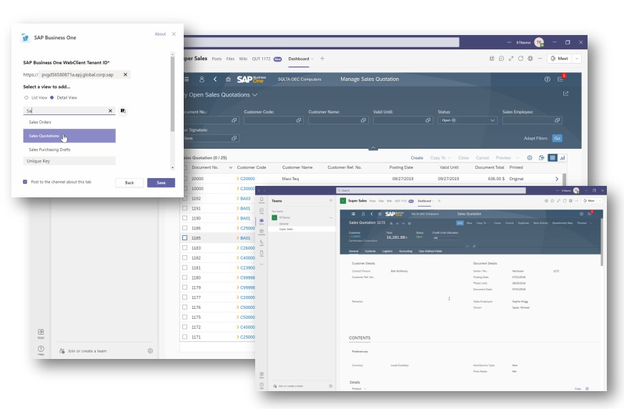Click the export table icon

tap(542, 158)
